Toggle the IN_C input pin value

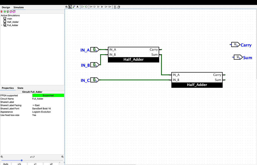click(x=94, y=80)
